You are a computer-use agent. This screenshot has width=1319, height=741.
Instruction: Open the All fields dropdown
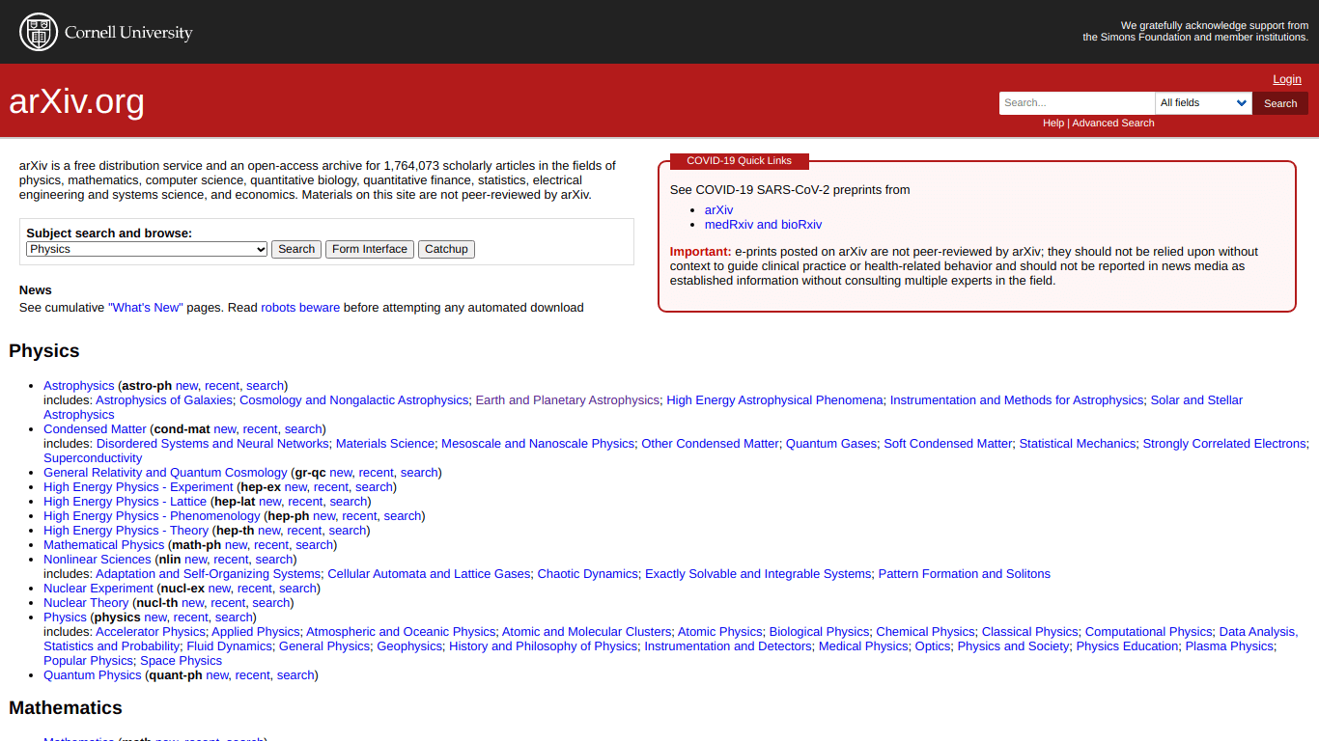[1203, 103]
